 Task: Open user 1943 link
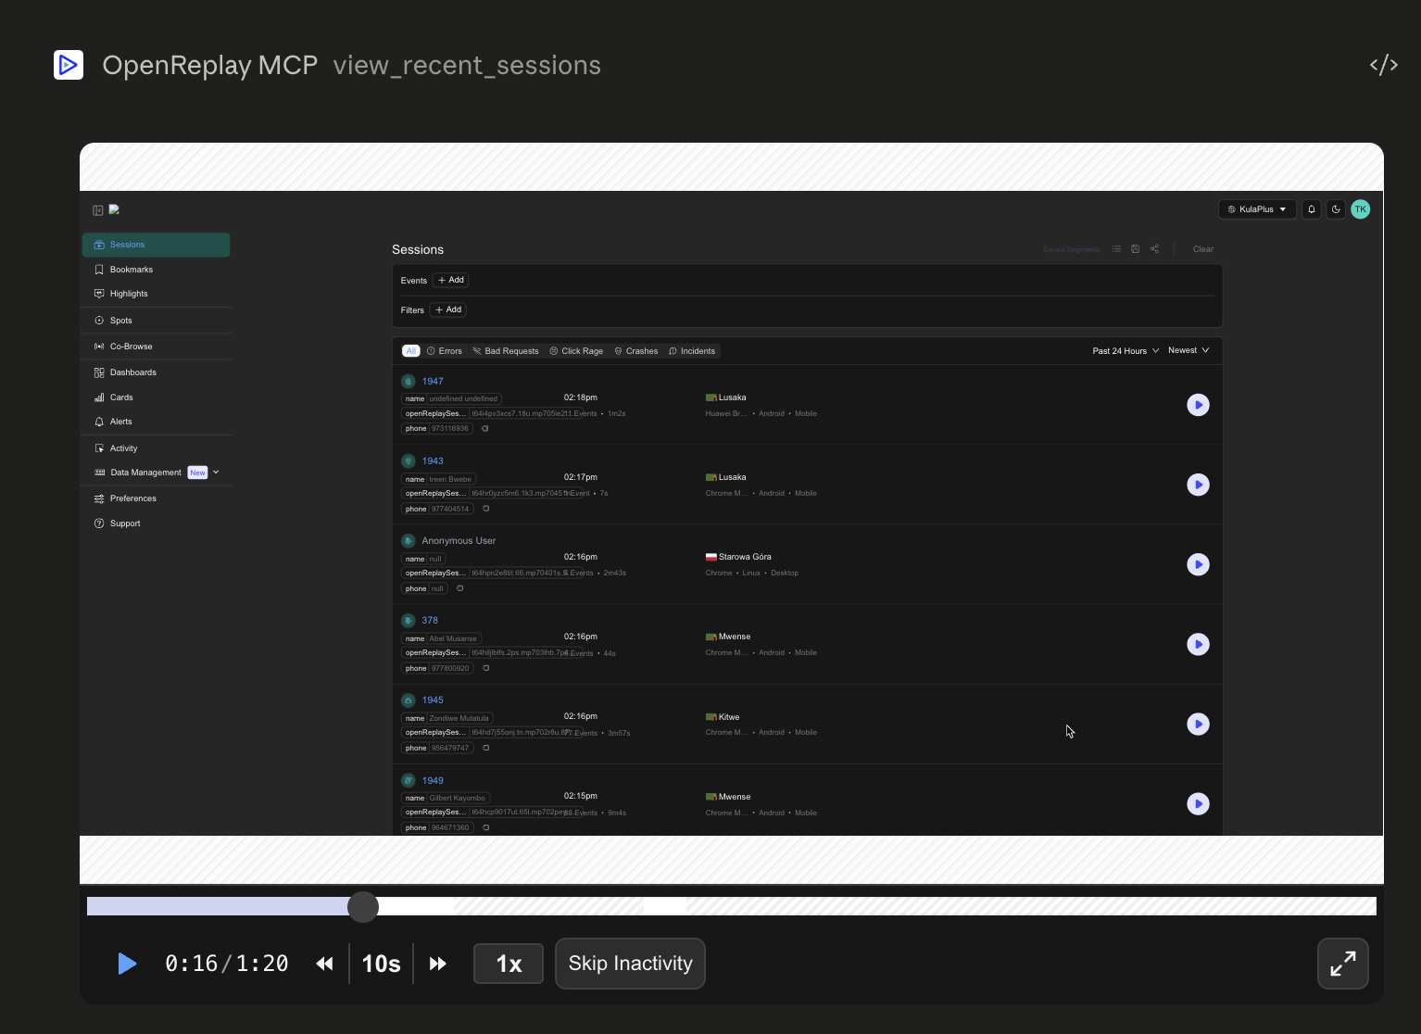pyautogui.click(x=433, y=460)
